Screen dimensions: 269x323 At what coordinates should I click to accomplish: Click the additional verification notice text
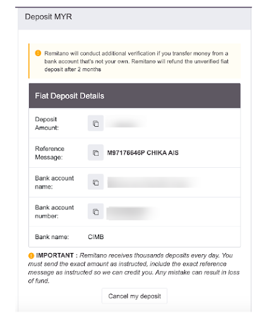136,61
